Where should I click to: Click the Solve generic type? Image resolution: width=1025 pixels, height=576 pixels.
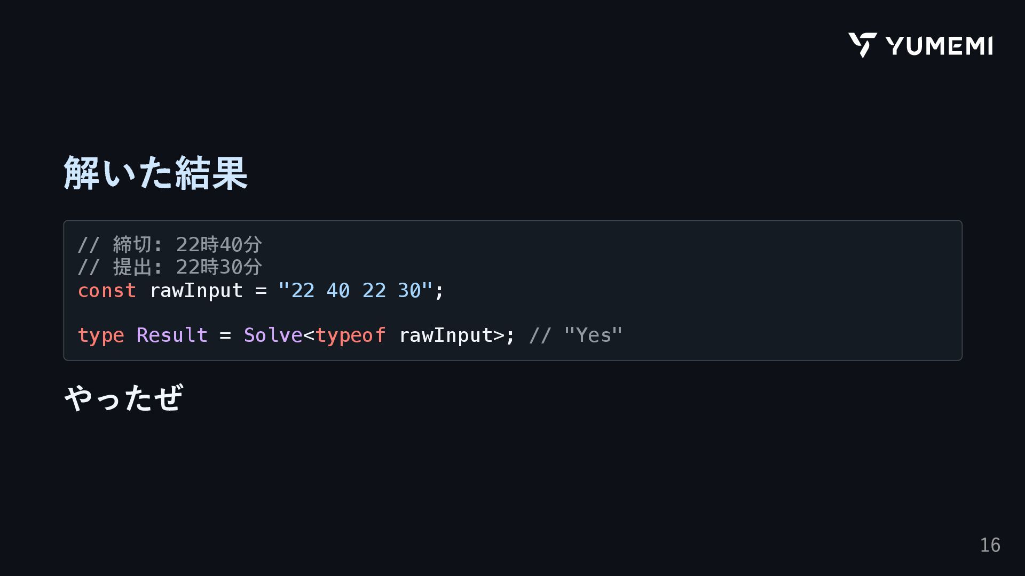[273, 335]
